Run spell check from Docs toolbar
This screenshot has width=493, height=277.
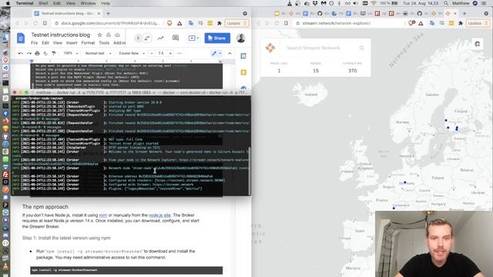click(45, 53)
